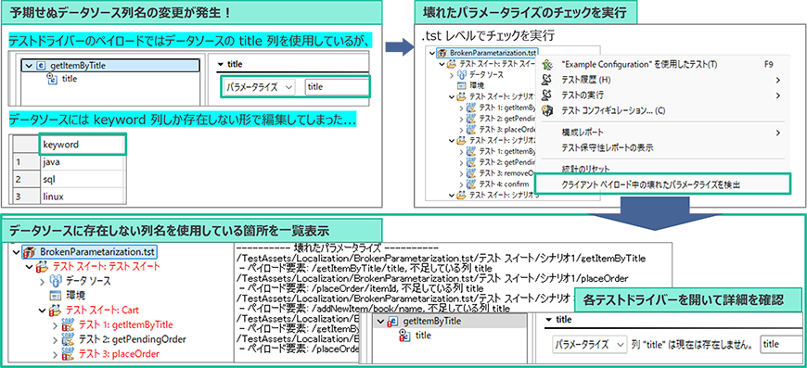Collapse title section triangle above missing-column warning
Image resolution: width=807 pixels, height=368 pixels.
[550, 320]
